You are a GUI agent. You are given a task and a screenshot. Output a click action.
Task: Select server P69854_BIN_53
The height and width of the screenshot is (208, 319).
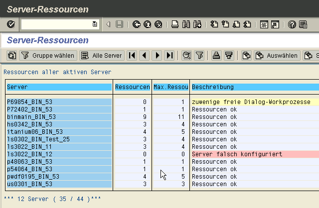pyautogui.click(x=59, y=102)
